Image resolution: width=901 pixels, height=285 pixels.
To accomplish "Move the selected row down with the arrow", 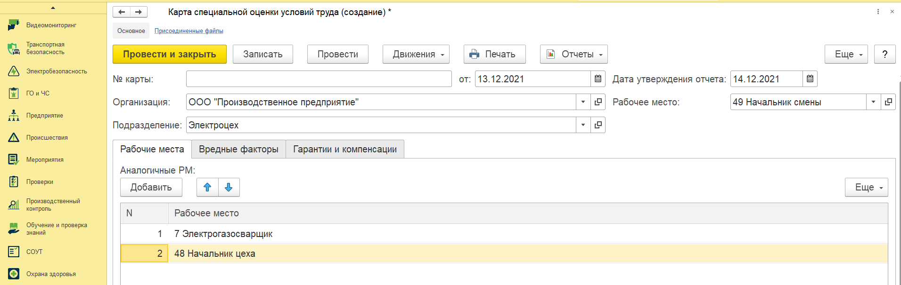I will click(229, 187).
